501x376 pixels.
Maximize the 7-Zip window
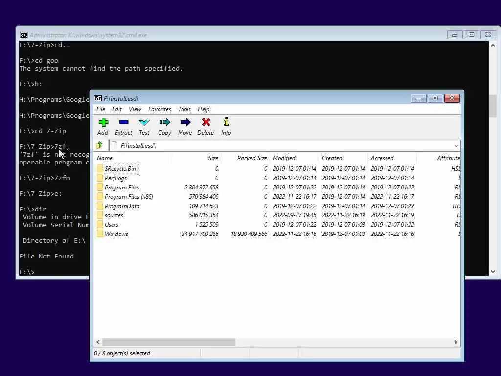[x=435, y=98]
